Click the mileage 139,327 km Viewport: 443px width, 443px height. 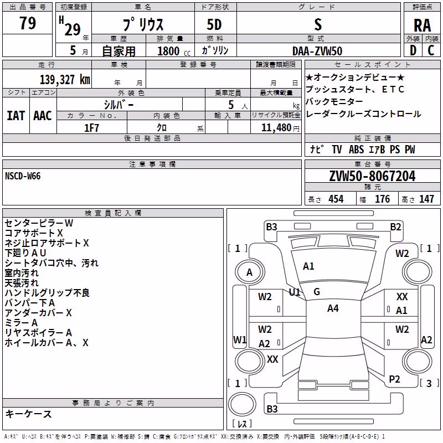pos(65,80)
